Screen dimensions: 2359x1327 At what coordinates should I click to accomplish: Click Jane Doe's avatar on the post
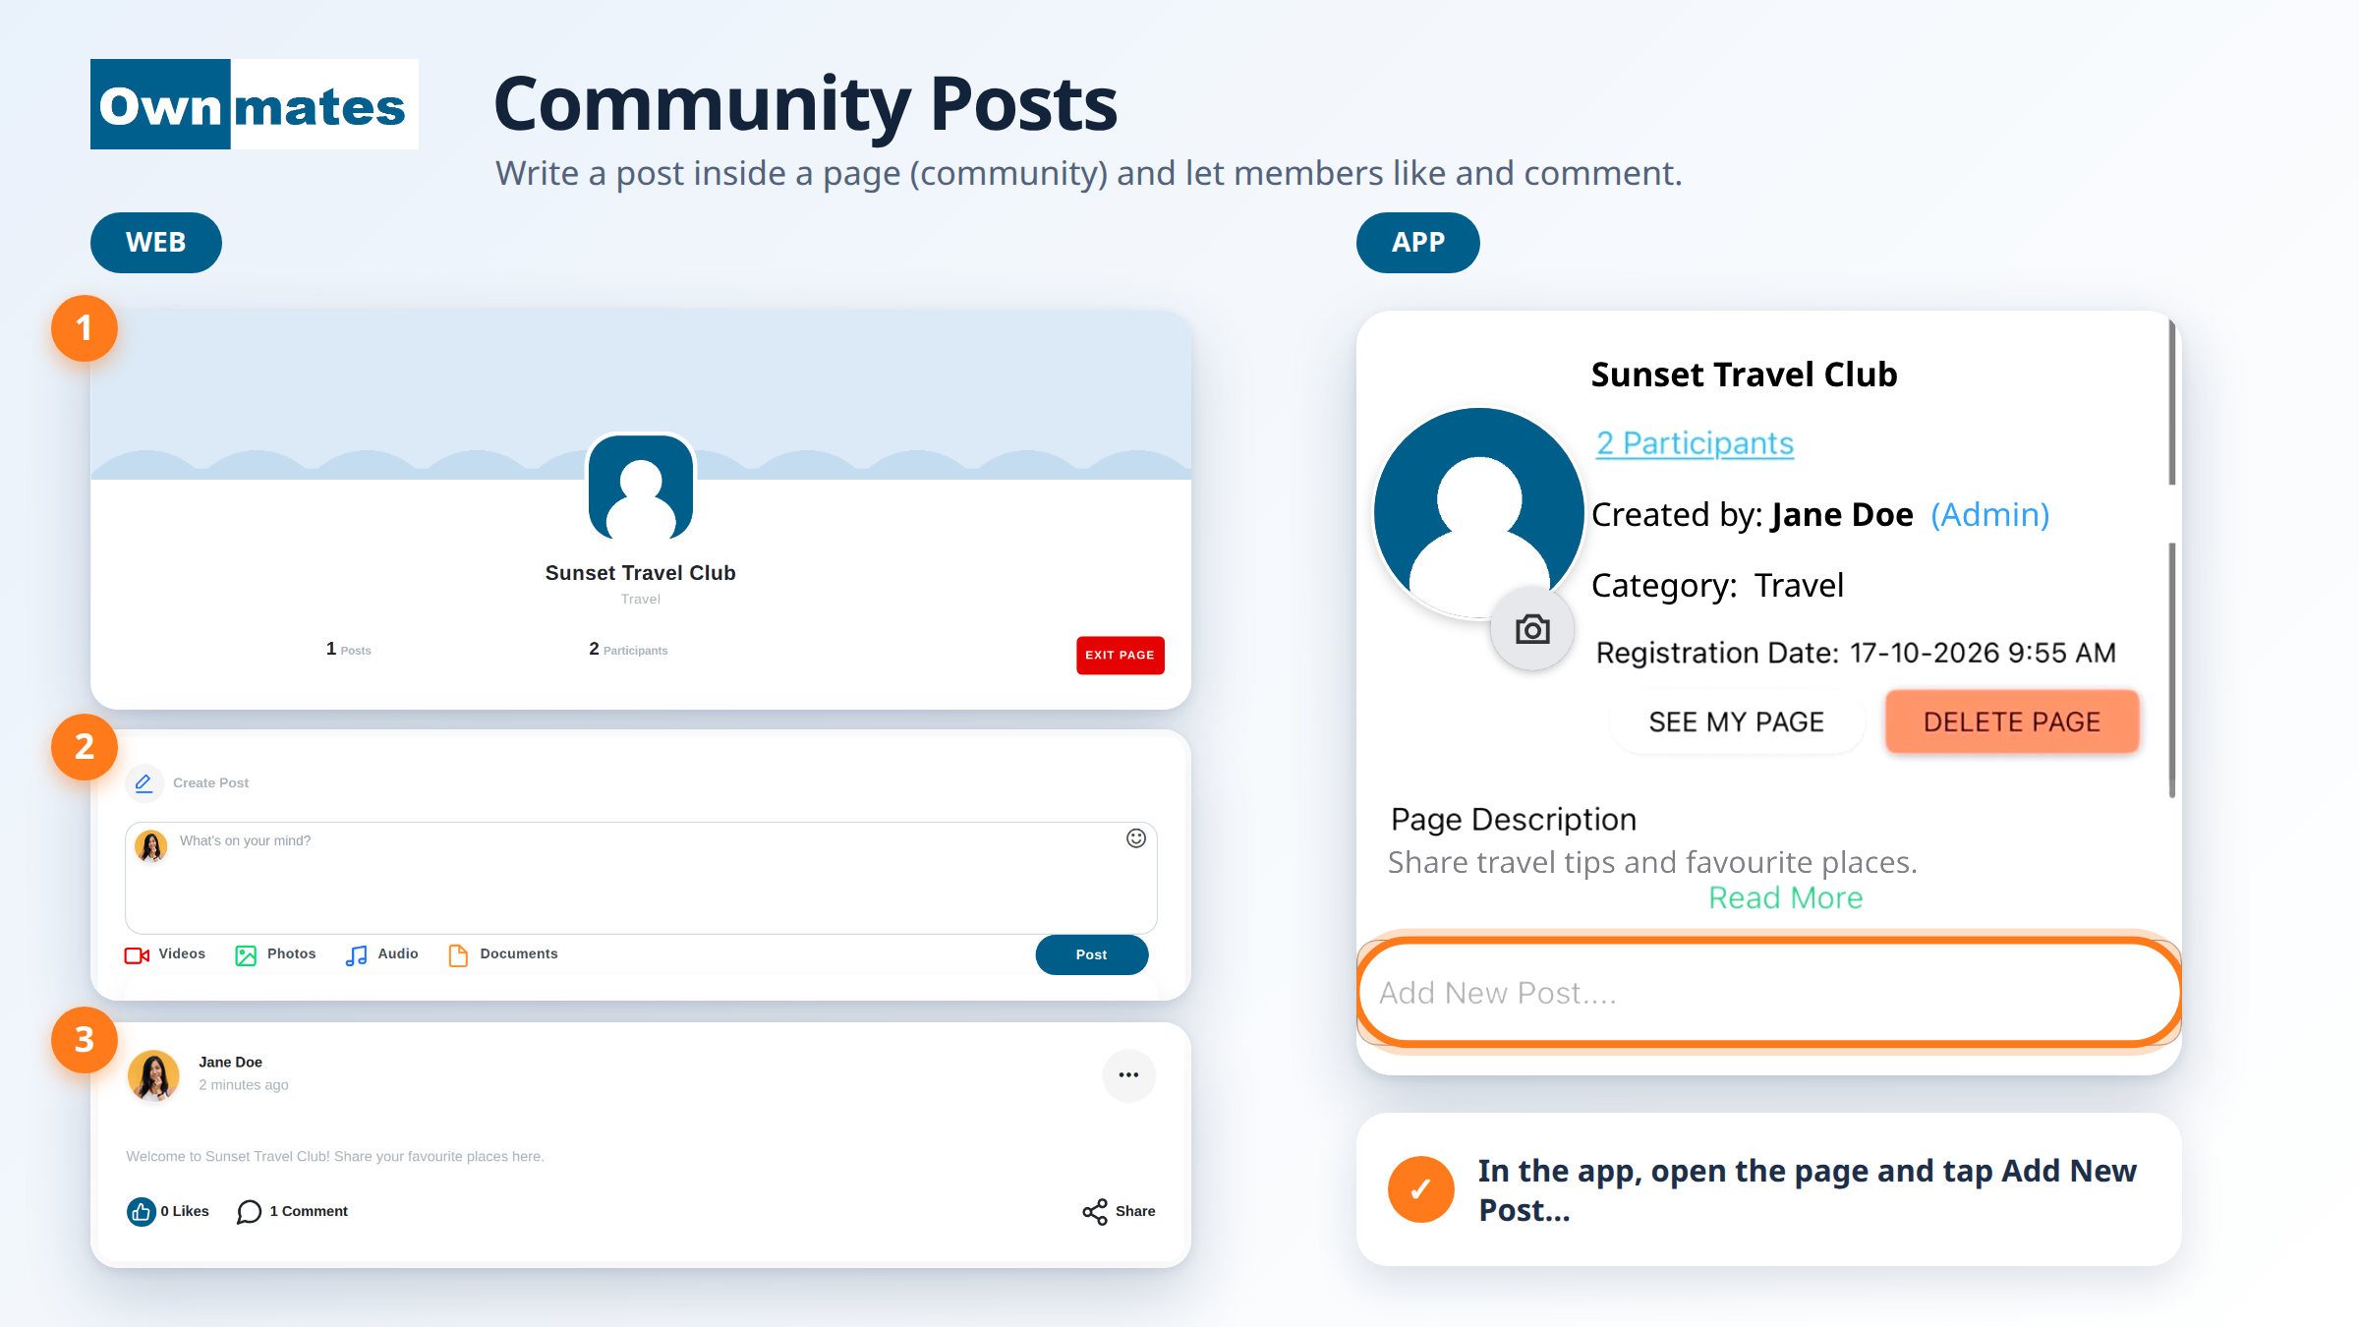pyautogui.click(x=154, y=1075)
